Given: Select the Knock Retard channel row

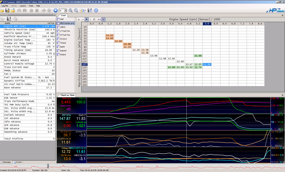Looking at the screenshot, I should 28,57.
